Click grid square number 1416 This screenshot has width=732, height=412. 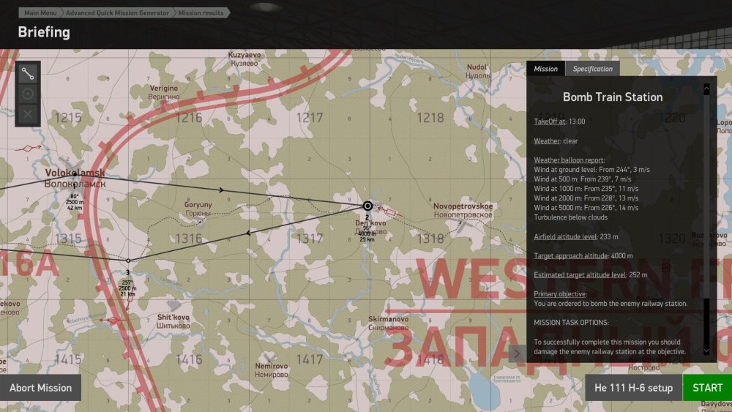(x=189, y=359)
